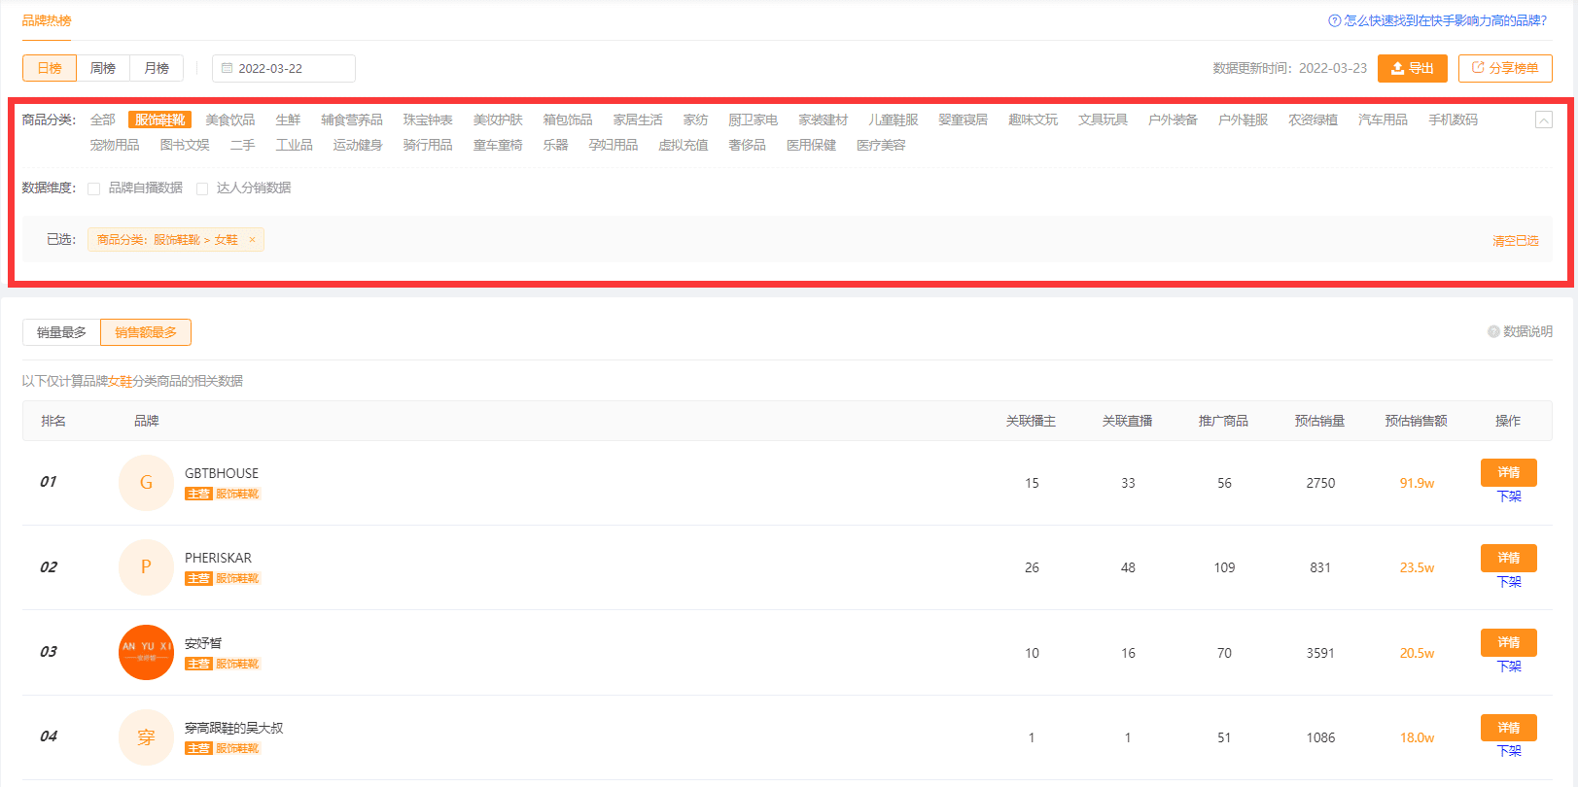This screenshot has width=1578, height=787.
Task: Open PHERISKAR brand avatar
Action: (x=146, y=567)
